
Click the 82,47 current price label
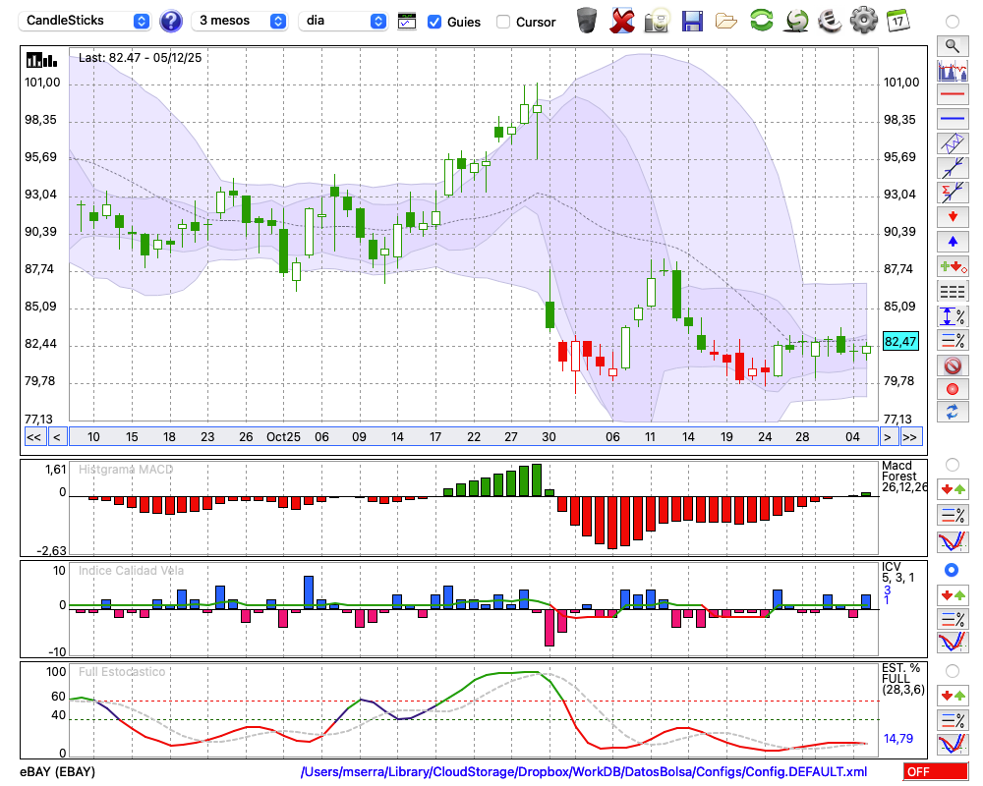[x=900, y=342]
